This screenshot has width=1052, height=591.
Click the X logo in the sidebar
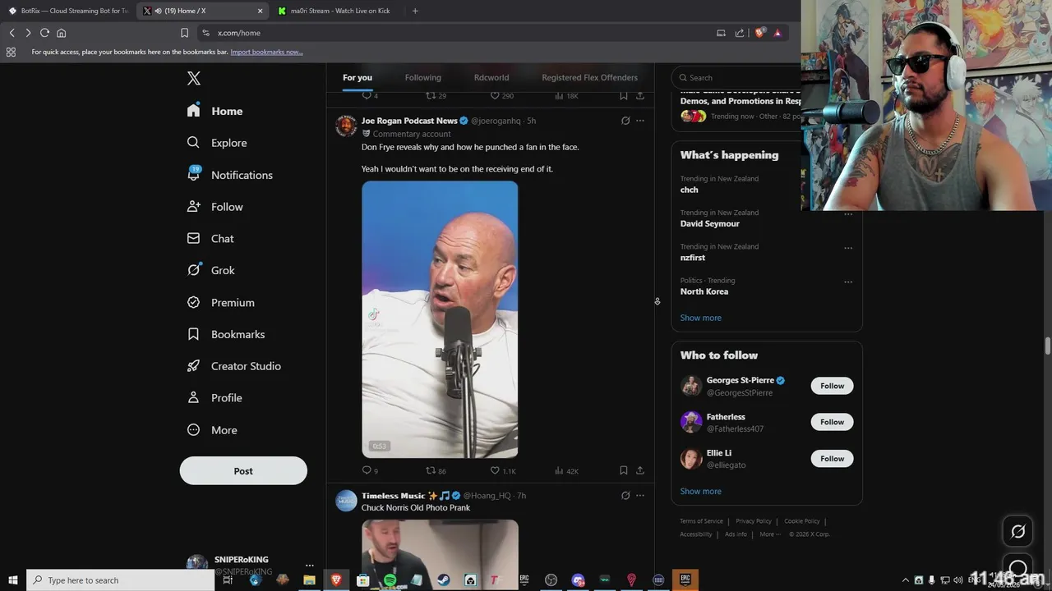[x=194, y=78]
